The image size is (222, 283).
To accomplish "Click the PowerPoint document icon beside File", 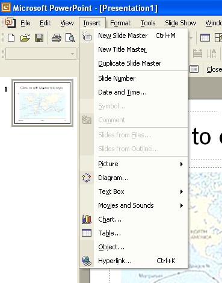I will tap(10, 23).
